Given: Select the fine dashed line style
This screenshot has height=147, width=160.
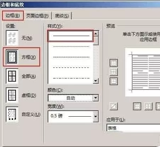Looking at the screenshot, I should (x=71, y=57).
